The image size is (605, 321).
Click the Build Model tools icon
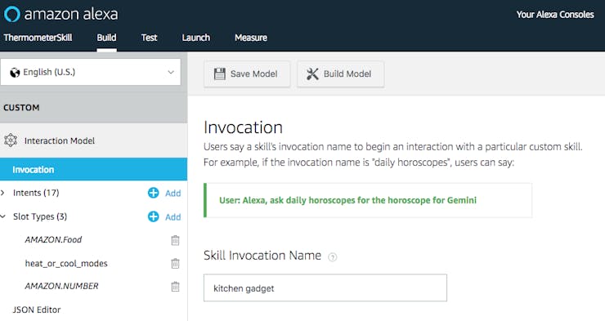pos(312,74)
